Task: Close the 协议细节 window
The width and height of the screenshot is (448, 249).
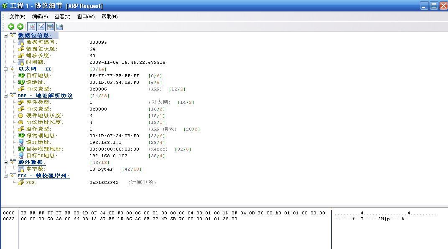Action: click(x=443, y=6)
